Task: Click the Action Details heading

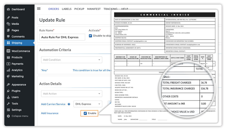Action: (x=50, y=84)
